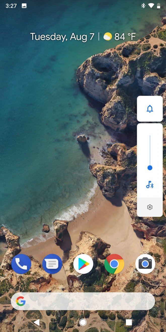
Task: Tap the date Tuesday, Aug 7
Action: click(62, 37)
